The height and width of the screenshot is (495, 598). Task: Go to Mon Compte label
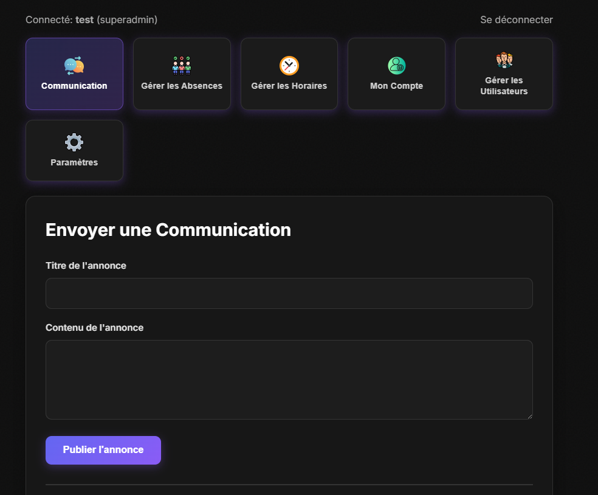pyautogui.click(x=396, y=86)
